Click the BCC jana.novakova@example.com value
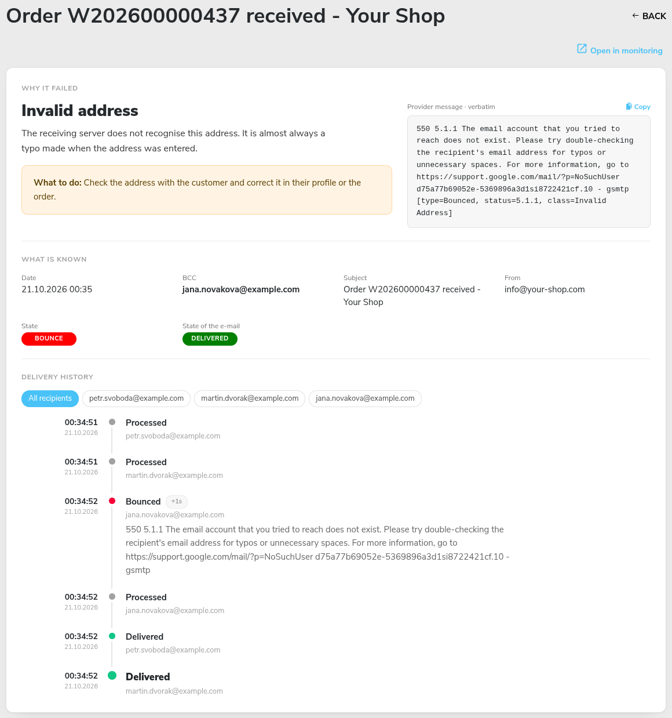 [241, 289]
